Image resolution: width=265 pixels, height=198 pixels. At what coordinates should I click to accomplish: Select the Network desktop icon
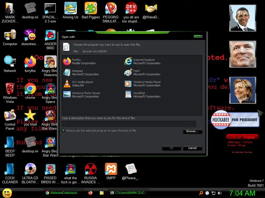(x=10, y=64)
